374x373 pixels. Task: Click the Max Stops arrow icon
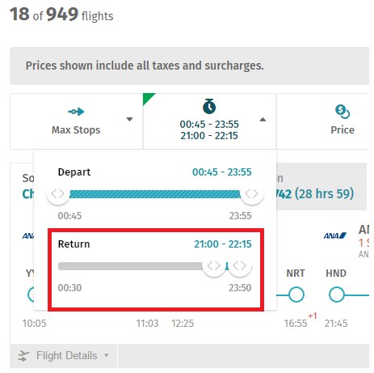(76, 112)
